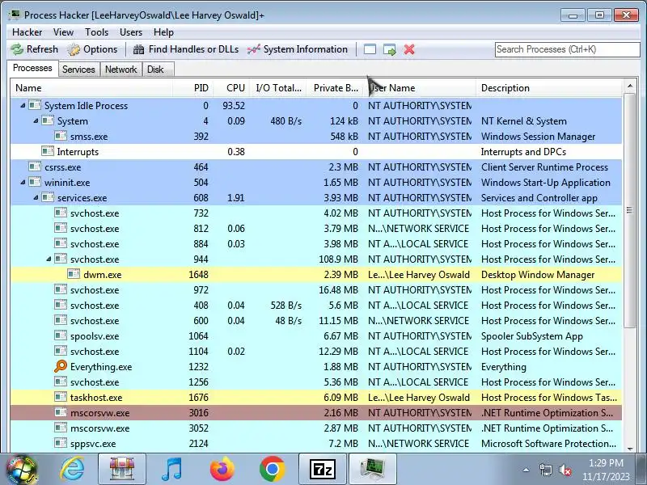The width and height of the screenshot is (647, 485).
Task: Select svchost.exe row with PID 1104
Action: pyautogui.click(x=316, y=352)
